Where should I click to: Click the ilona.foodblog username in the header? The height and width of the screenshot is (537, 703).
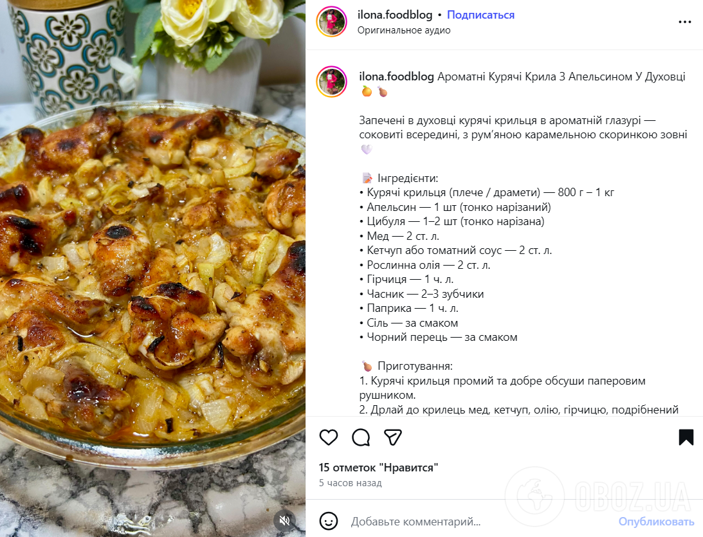pyautogui.click(x=395, y=14)
